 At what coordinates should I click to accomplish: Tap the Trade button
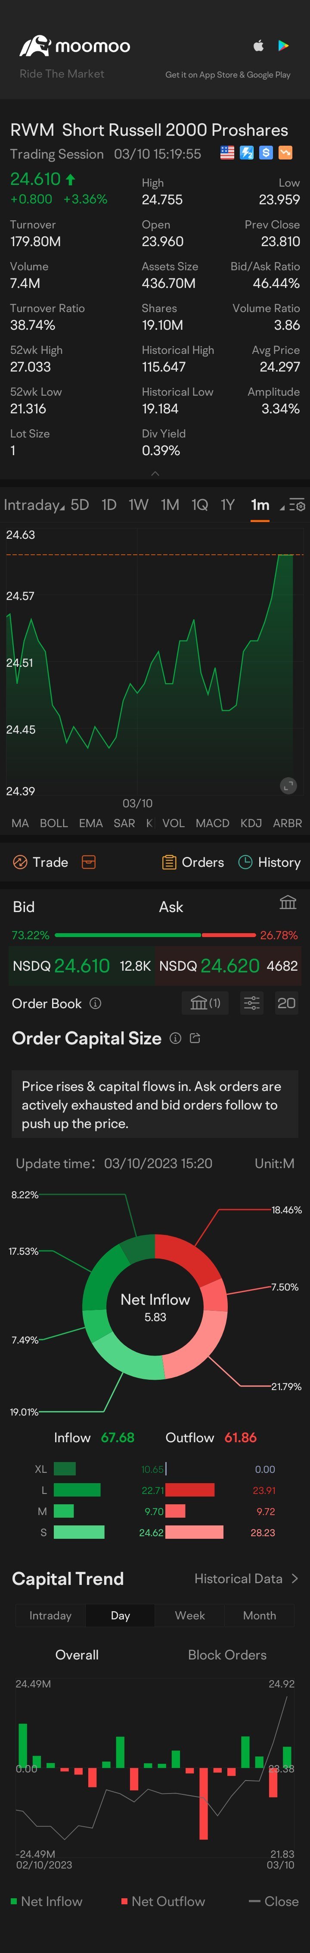(41, 862)
